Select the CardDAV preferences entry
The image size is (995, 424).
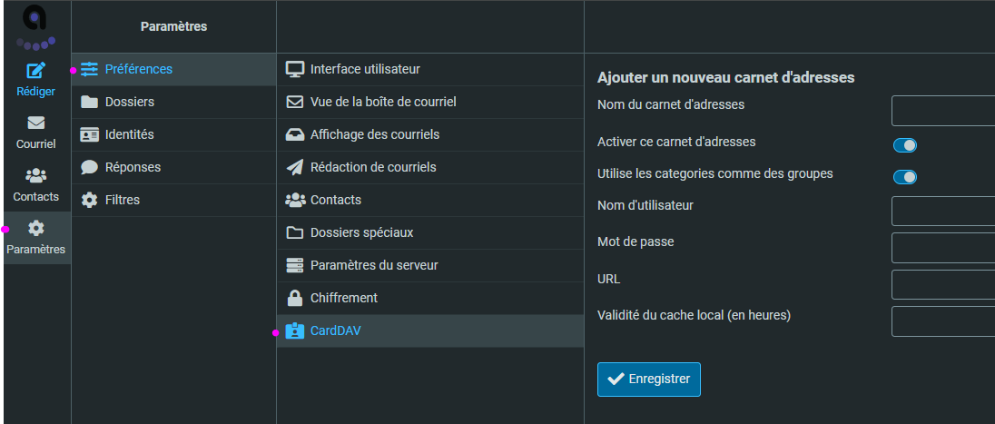click(x=335, y=330)
